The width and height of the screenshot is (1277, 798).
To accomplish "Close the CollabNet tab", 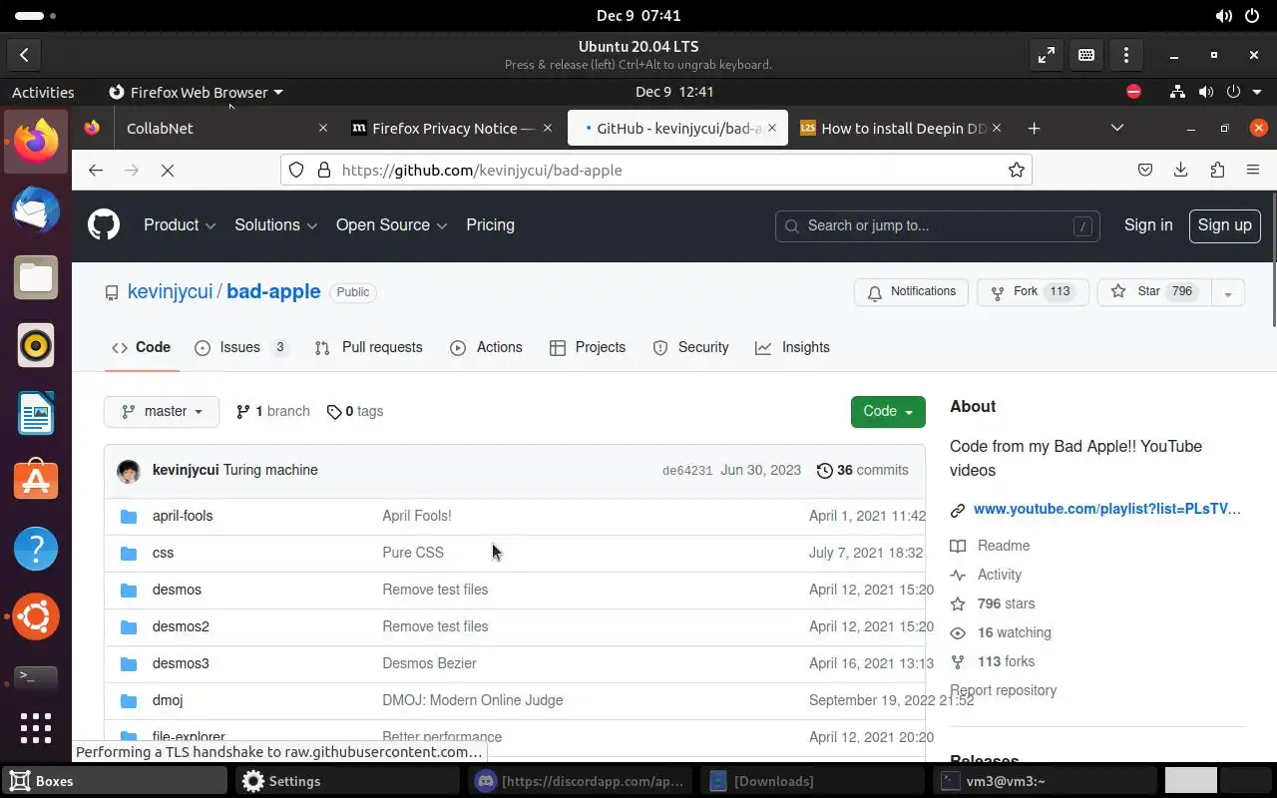I will (x=323, y=129).
